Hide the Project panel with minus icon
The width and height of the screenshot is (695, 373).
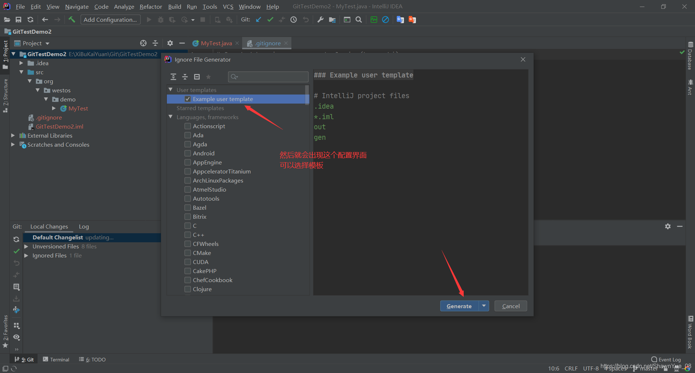tap(182, 43)
